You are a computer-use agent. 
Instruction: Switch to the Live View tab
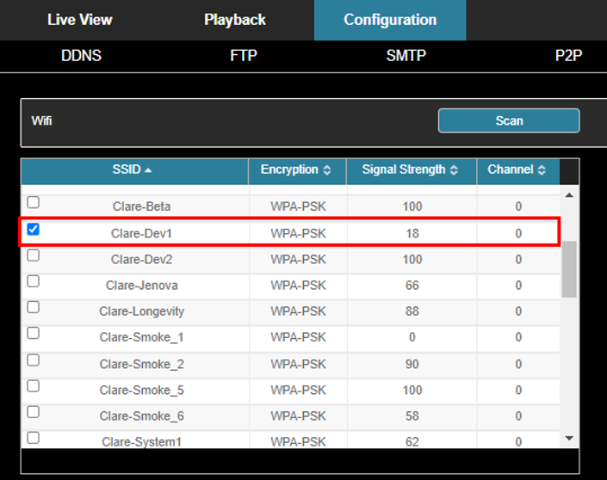(x=79, y=20)
